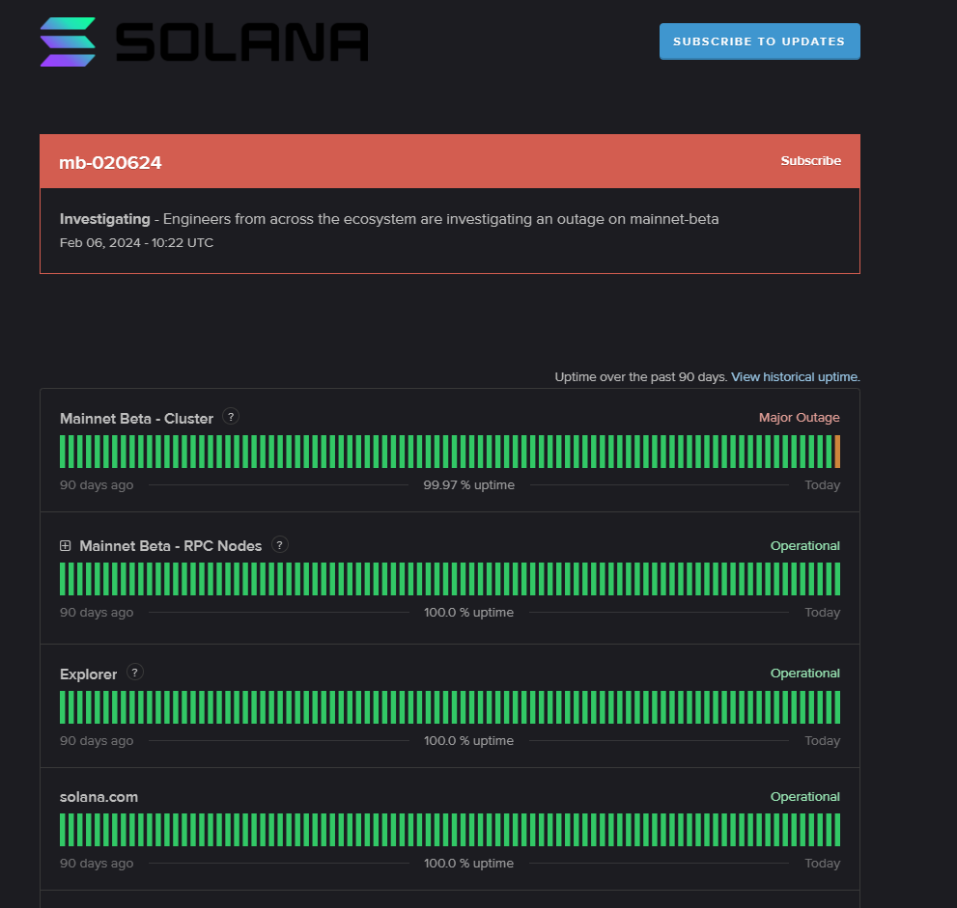Click the Major Outage status label

[x=799, y=418]
